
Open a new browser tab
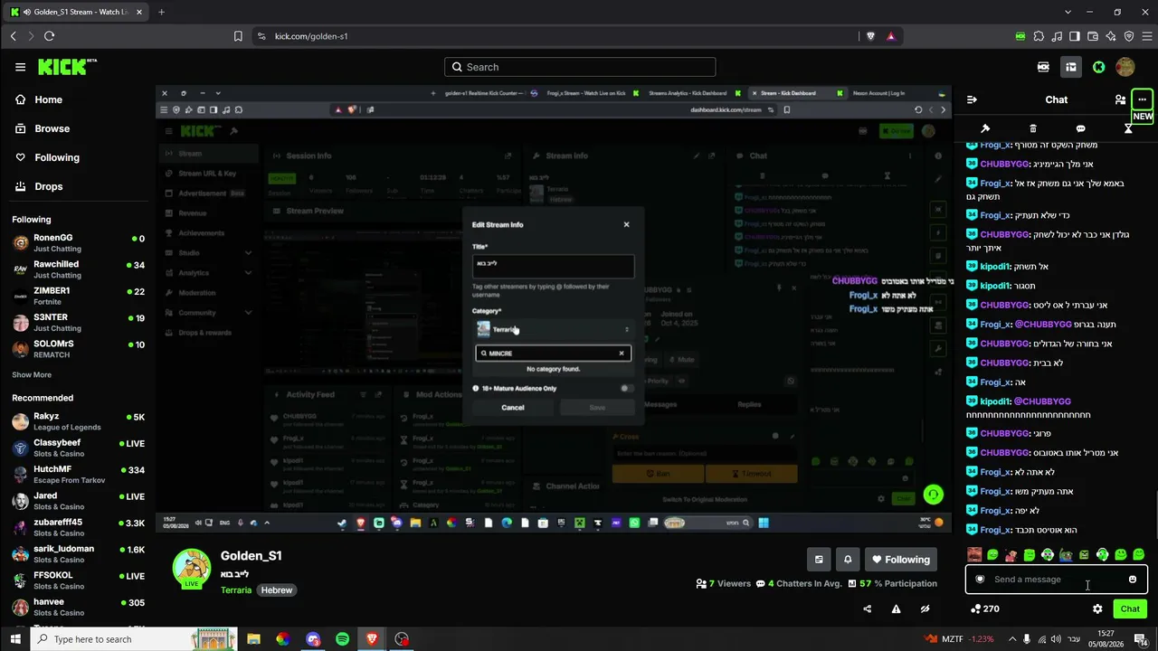(161, 12)
